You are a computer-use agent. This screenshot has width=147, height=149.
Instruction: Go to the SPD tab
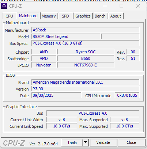tap(65, 16)
